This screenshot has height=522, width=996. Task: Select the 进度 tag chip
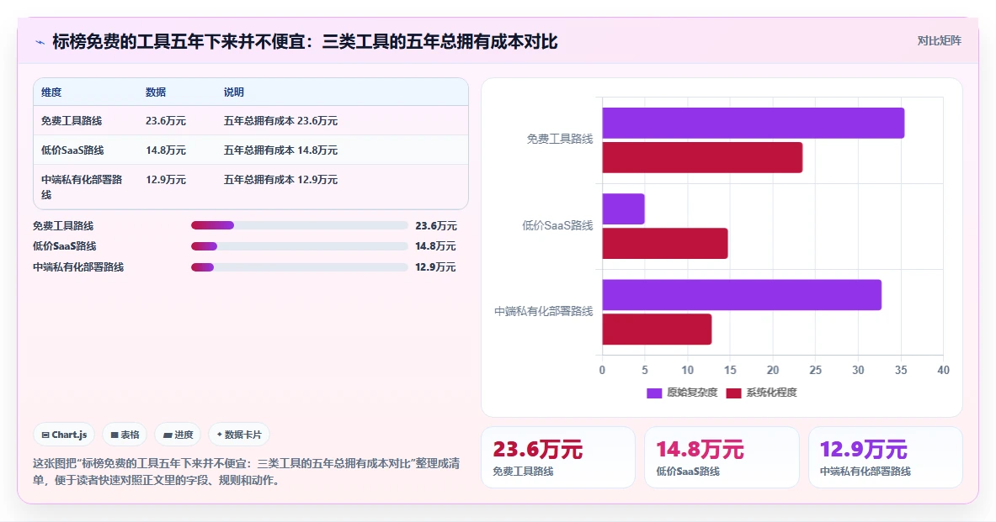point(178,435)
